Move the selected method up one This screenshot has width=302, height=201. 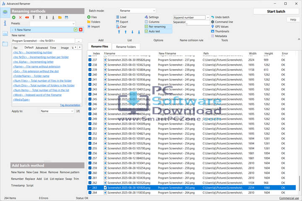coord(40,18)
